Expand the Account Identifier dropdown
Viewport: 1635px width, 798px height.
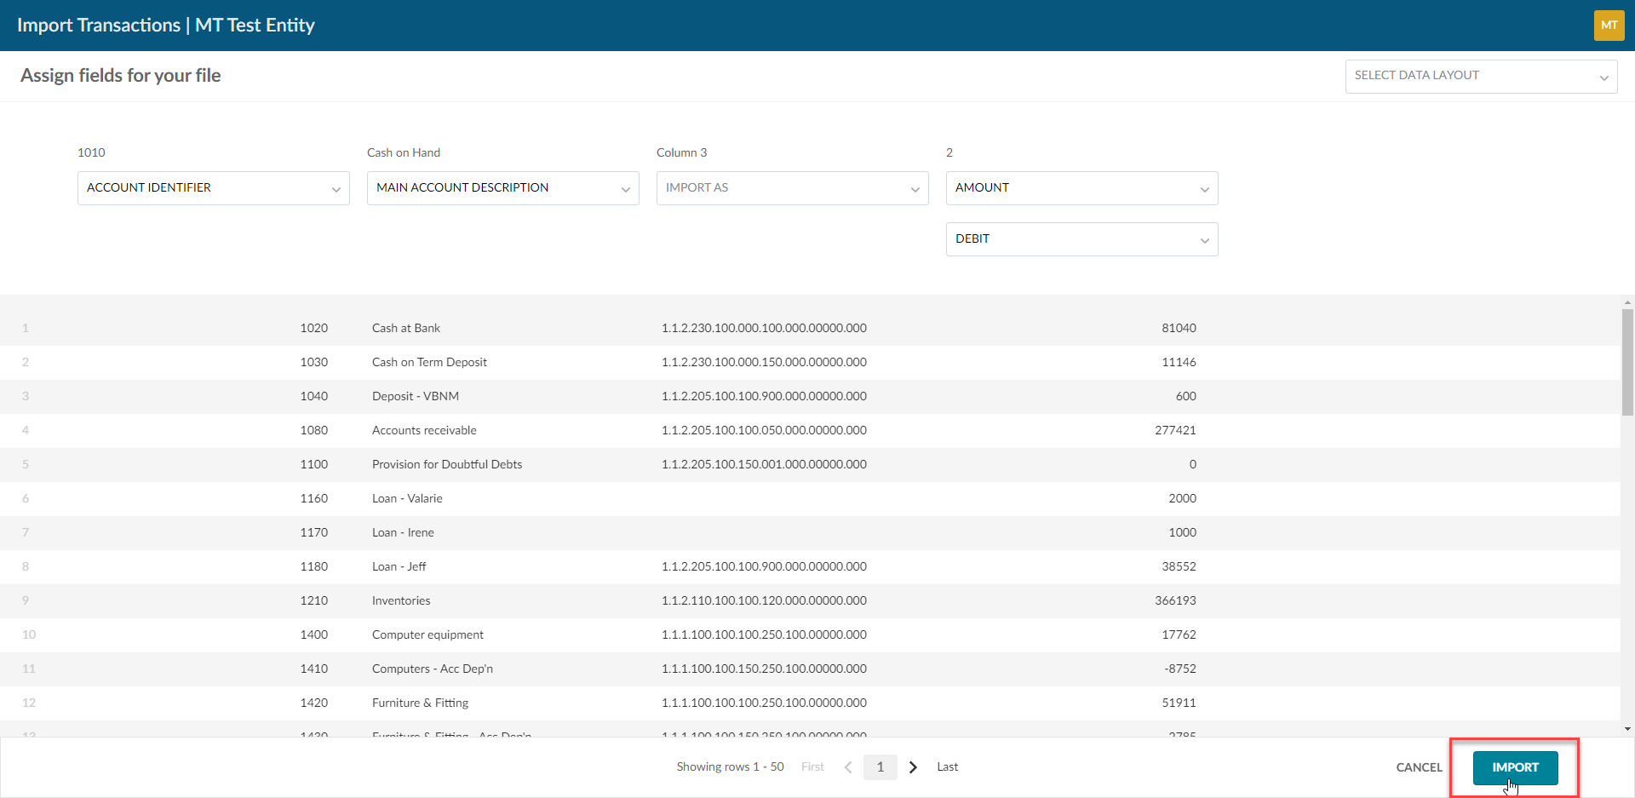213,188
